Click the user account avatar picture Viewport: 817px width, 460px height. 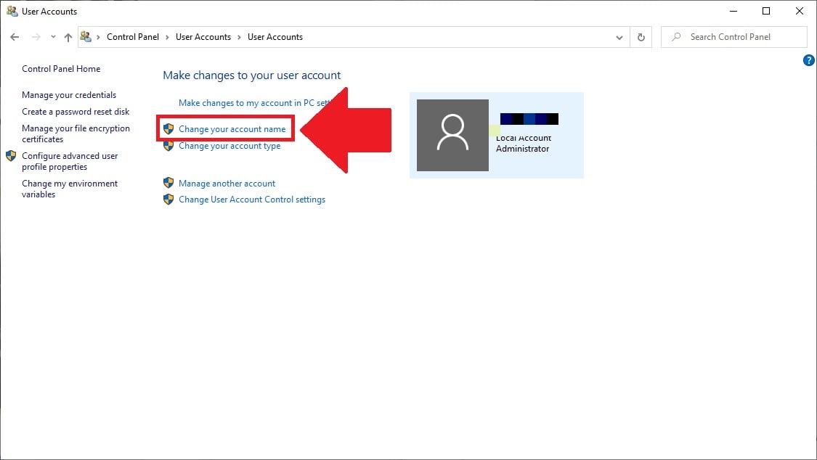click(x=452, y=135)
